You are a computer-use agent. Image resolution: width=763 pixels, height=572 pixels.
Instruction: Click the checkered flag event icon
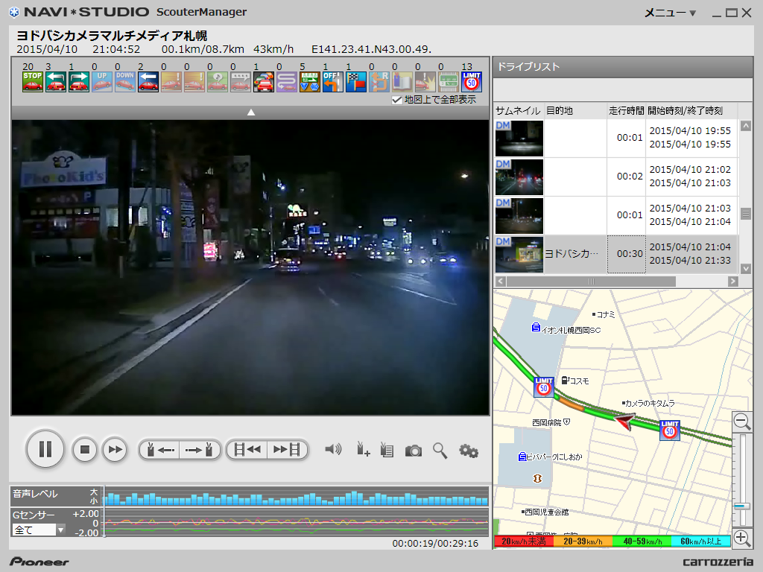coord(356,81)
